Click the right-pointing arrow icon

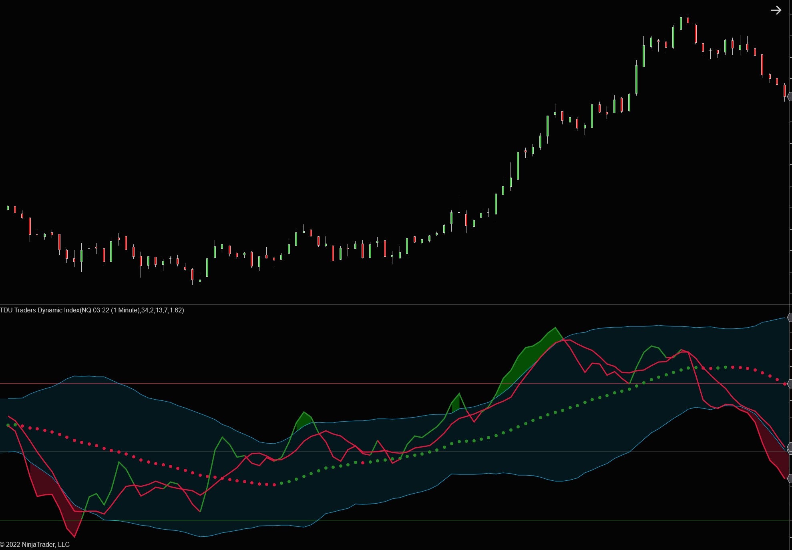point(776,10)
